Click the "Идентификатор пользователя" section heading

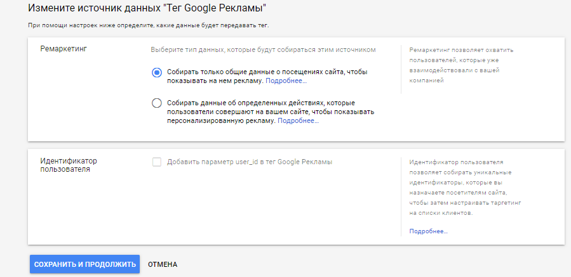point(67,165)
